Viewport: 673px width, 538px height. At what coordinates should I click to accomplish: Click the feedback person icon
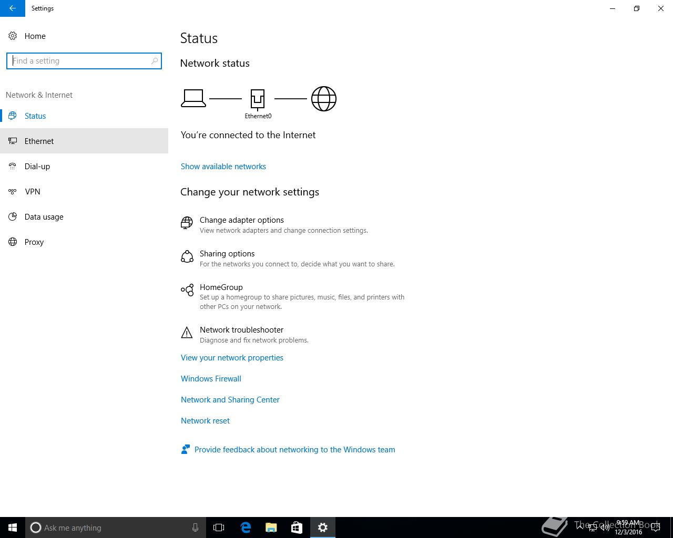(x=185, y=449)
